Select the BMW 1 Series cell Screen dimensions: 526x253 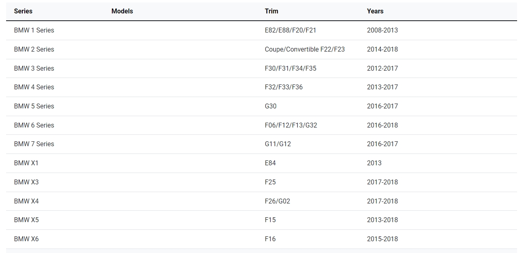[x=34, y=30]
